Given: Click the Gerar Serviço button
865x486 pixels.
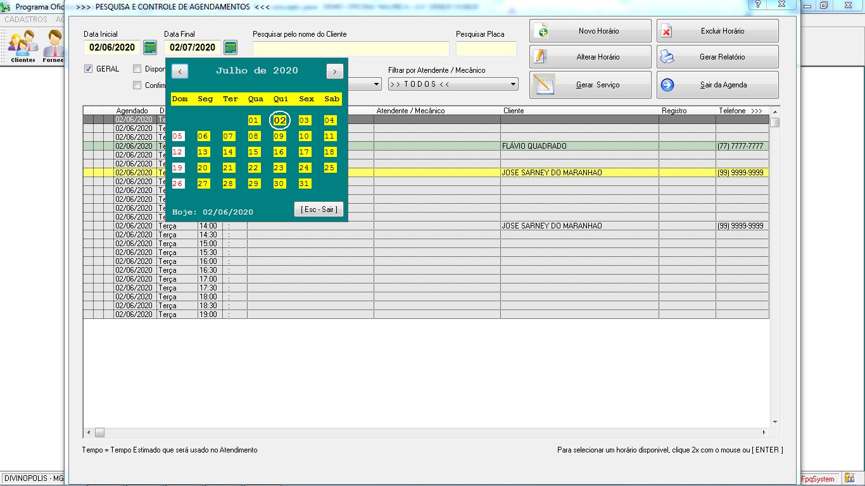Looking at the screenshot, I should click(590, 85).
